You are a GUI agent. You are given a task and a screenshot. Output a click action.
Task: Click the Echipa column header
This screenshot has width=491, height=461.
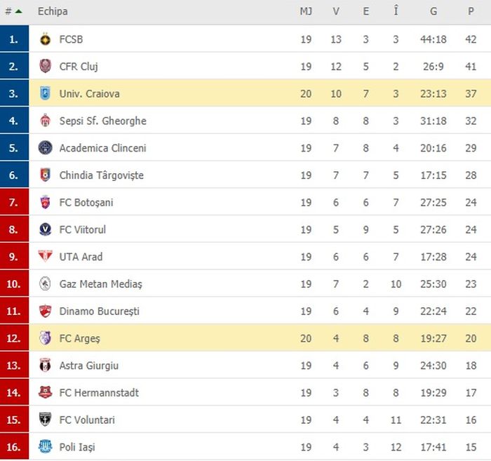click(x=53, y=12)
